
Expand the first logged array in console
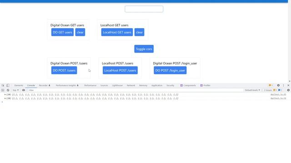pos(5,95)
